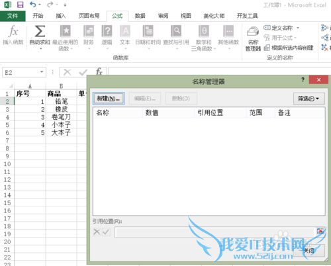Screen dimensions: 331x266
Task: Click the formula bar cancel X
Action: click(x=67, y=72)
